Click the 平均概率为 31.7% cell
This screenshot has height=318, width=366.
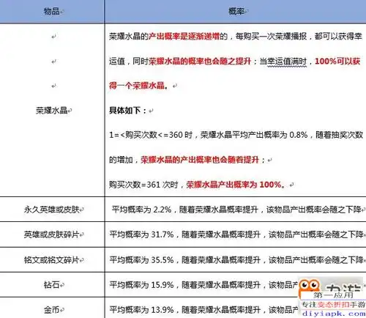pos(236,234)
